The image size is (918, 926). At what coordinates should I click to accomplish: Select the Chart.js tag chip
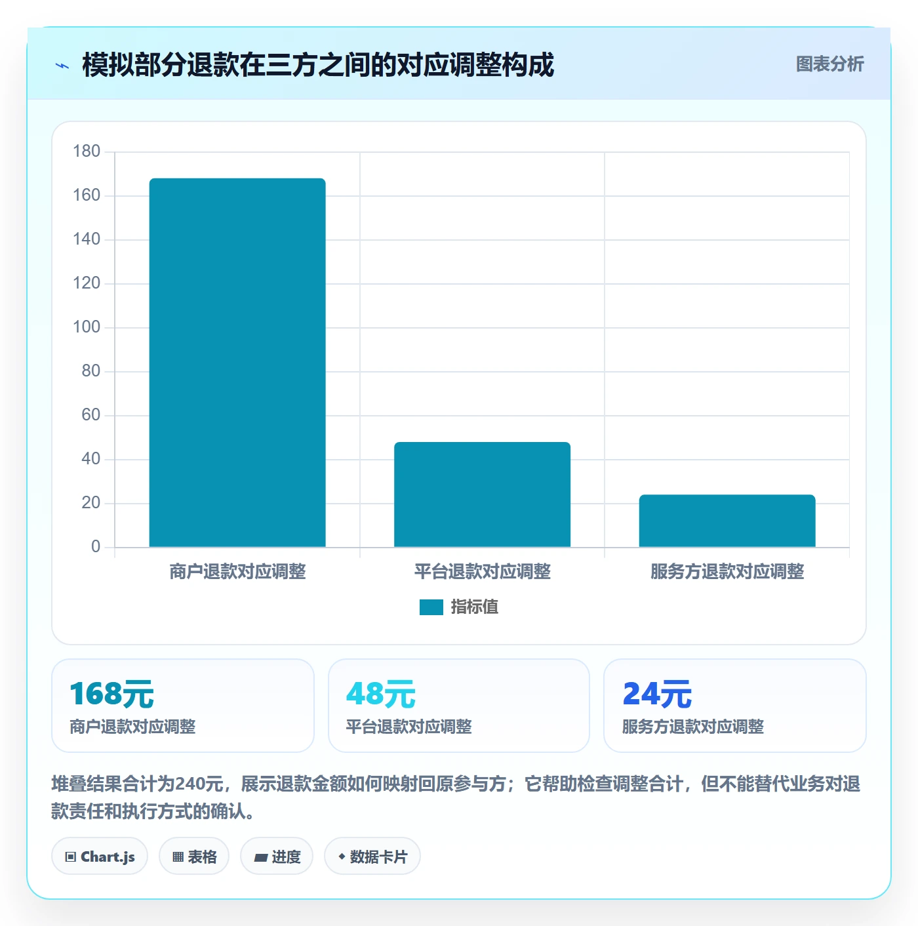[x=100, y=856]
